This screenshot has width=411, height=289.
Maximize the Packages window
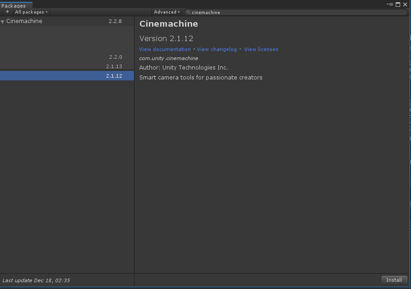pos(398,5)
